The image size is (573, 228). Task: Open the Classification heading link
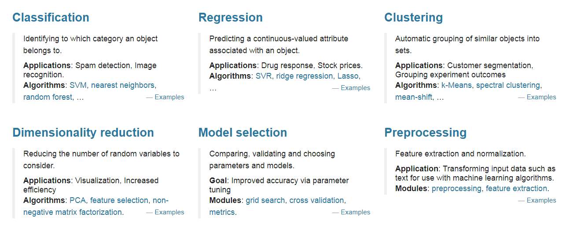(x=51, y=18)
